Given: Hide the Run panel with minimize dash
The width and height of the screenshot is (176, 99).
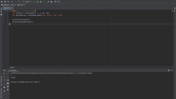Looking at the screenshot, I should coord(172,70).
